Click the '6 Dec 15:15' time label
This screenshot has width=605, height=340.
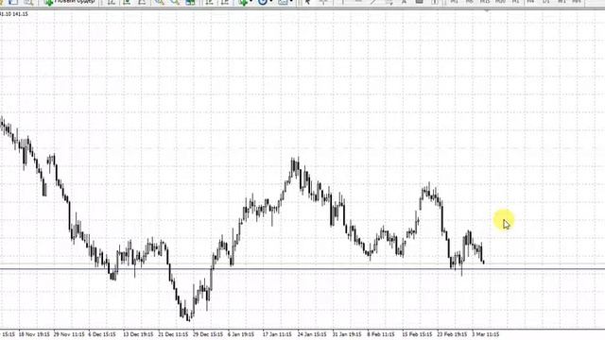(x=102, y=334)
